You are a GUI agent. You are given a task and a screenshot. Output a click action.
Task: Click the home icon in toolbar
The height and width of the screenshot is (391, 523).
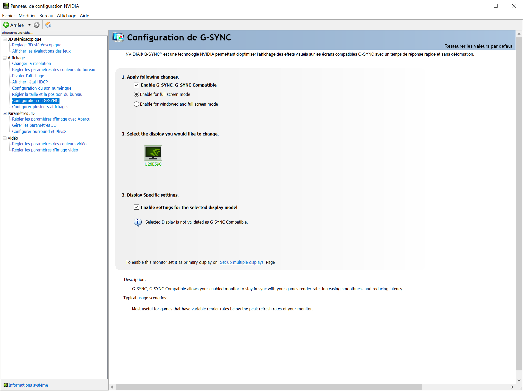[48, 25]
